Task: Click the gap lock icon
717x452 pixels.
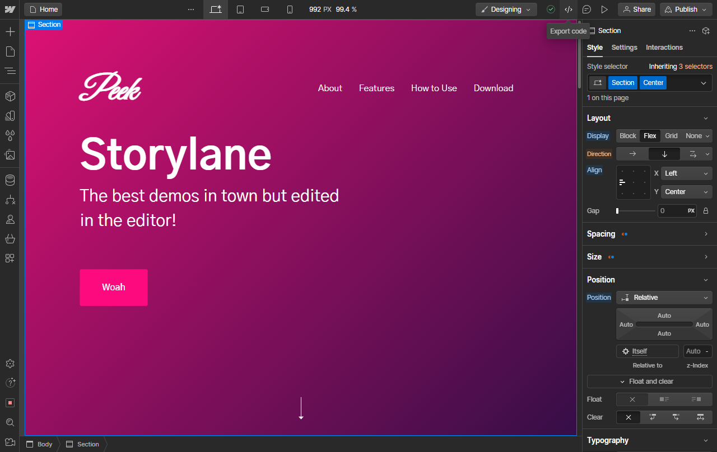Action: 706,211
